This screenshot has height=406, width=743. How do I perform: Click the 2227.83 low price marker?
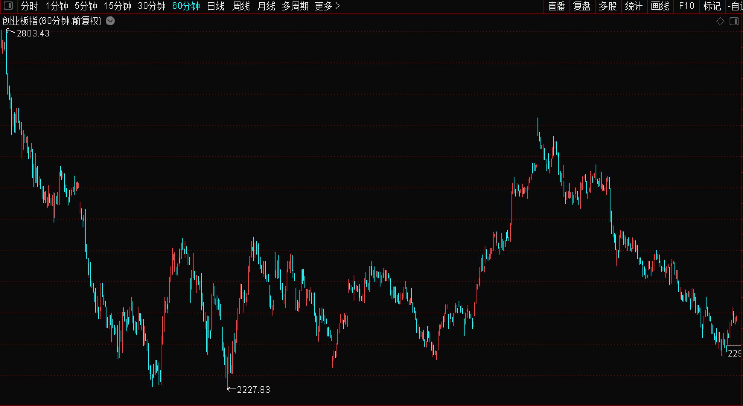point(253,390)
